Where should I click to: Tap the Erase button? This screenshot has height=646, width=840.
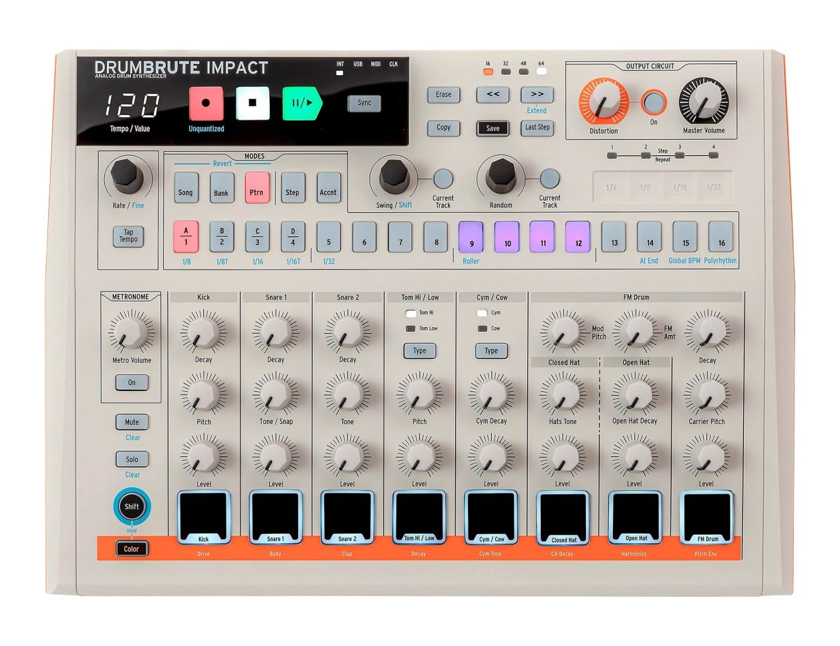coord(444,94)
